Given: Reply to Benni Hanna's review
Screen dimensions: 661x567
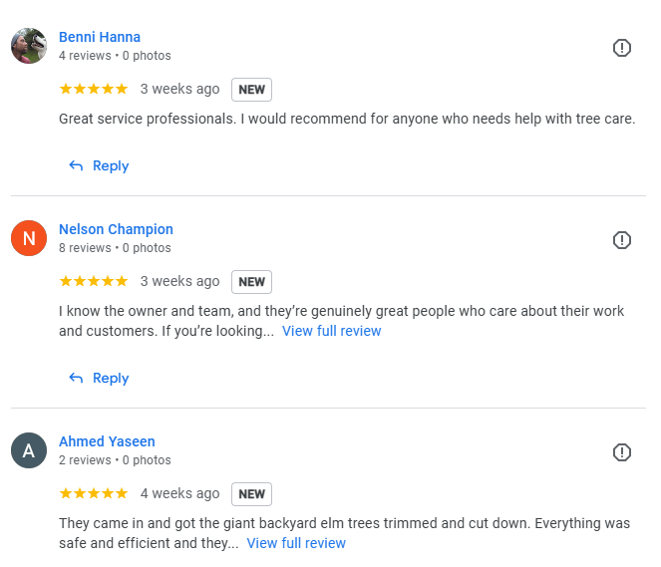Looking at the screenshot, I should pos(100,166).
